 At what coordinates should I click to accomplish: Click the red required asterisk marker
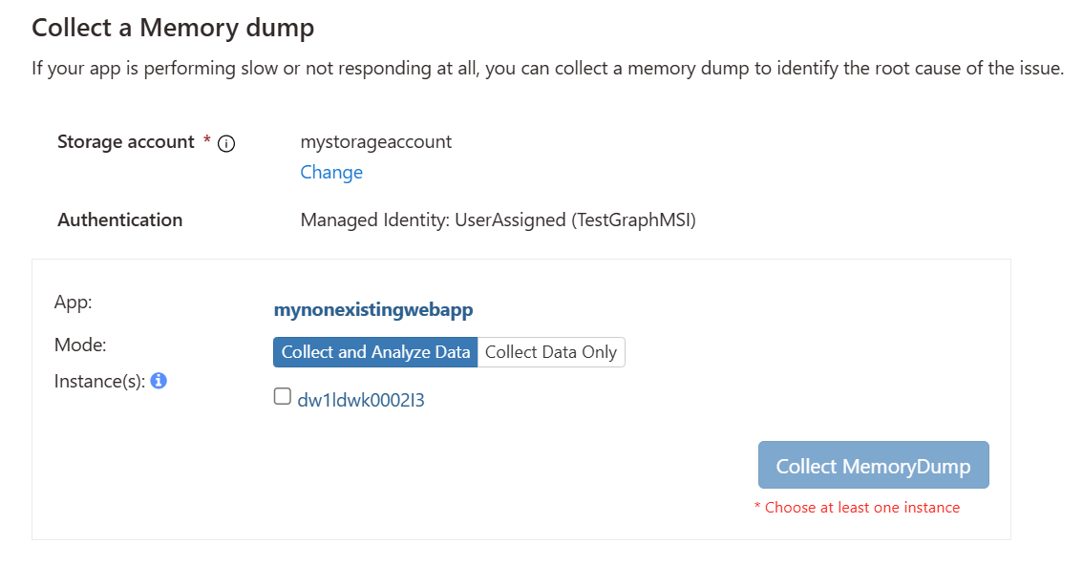point(206,141)
